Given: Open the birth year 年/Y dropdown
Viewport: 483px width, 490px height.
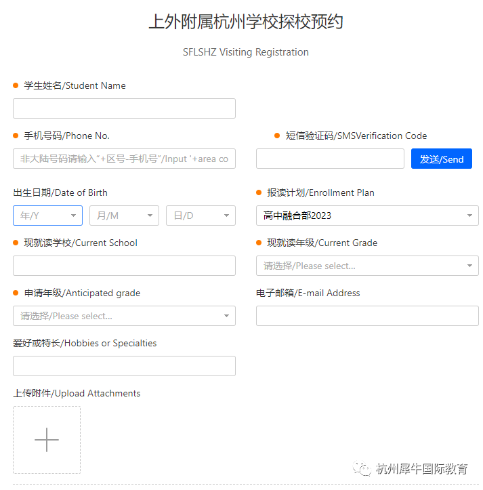Looking at the screenshot, I should click(47, 216).
